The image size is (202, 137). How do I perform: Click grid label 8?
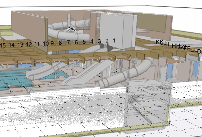pyautogui.click(x=60, y=43)
